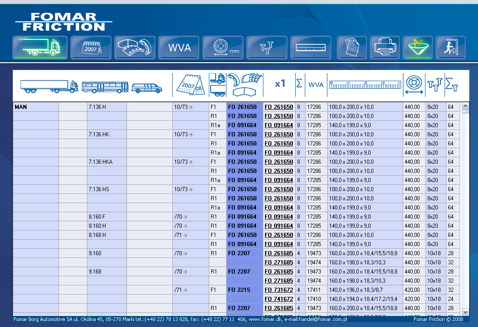The image size is (478, 327).
Task: Select model 7.136 HK cell
Action: click(106, 134)
